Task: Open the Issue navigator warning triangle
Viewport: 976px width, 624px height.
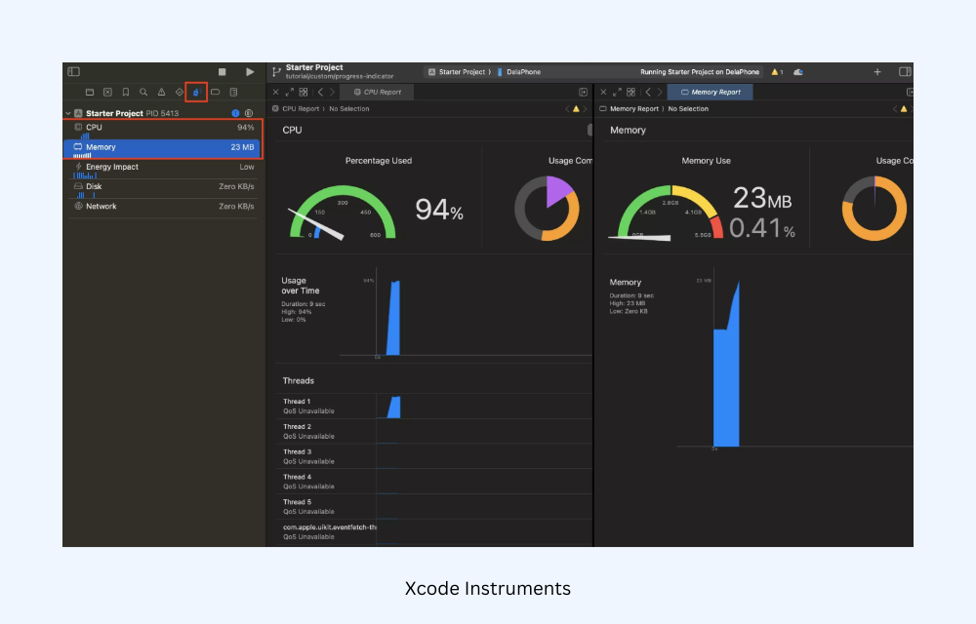Action: click(x=161, y=92)
